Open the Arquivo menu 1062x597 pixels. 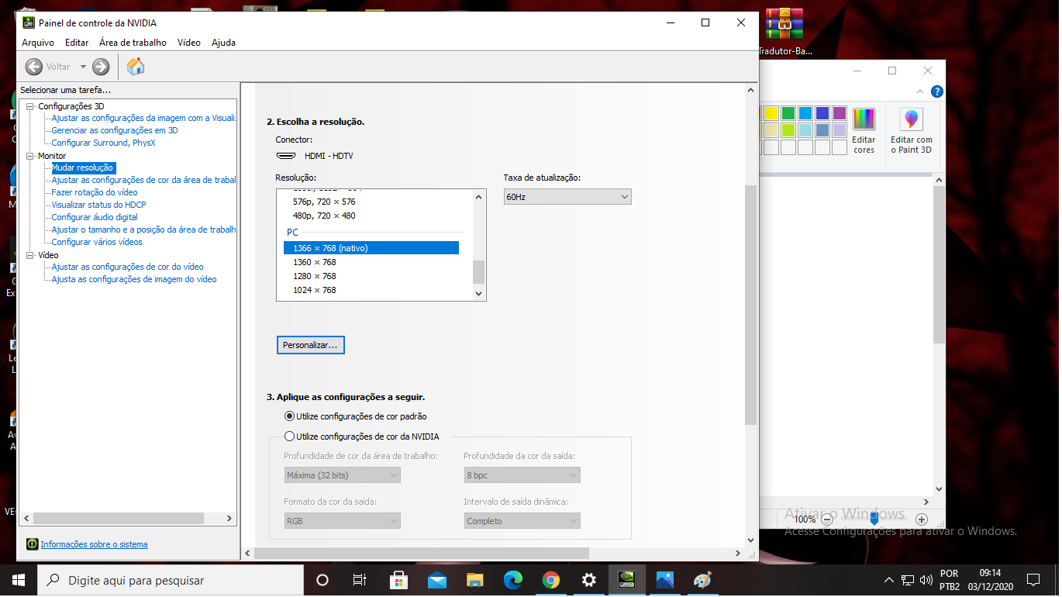click(38, 43)
